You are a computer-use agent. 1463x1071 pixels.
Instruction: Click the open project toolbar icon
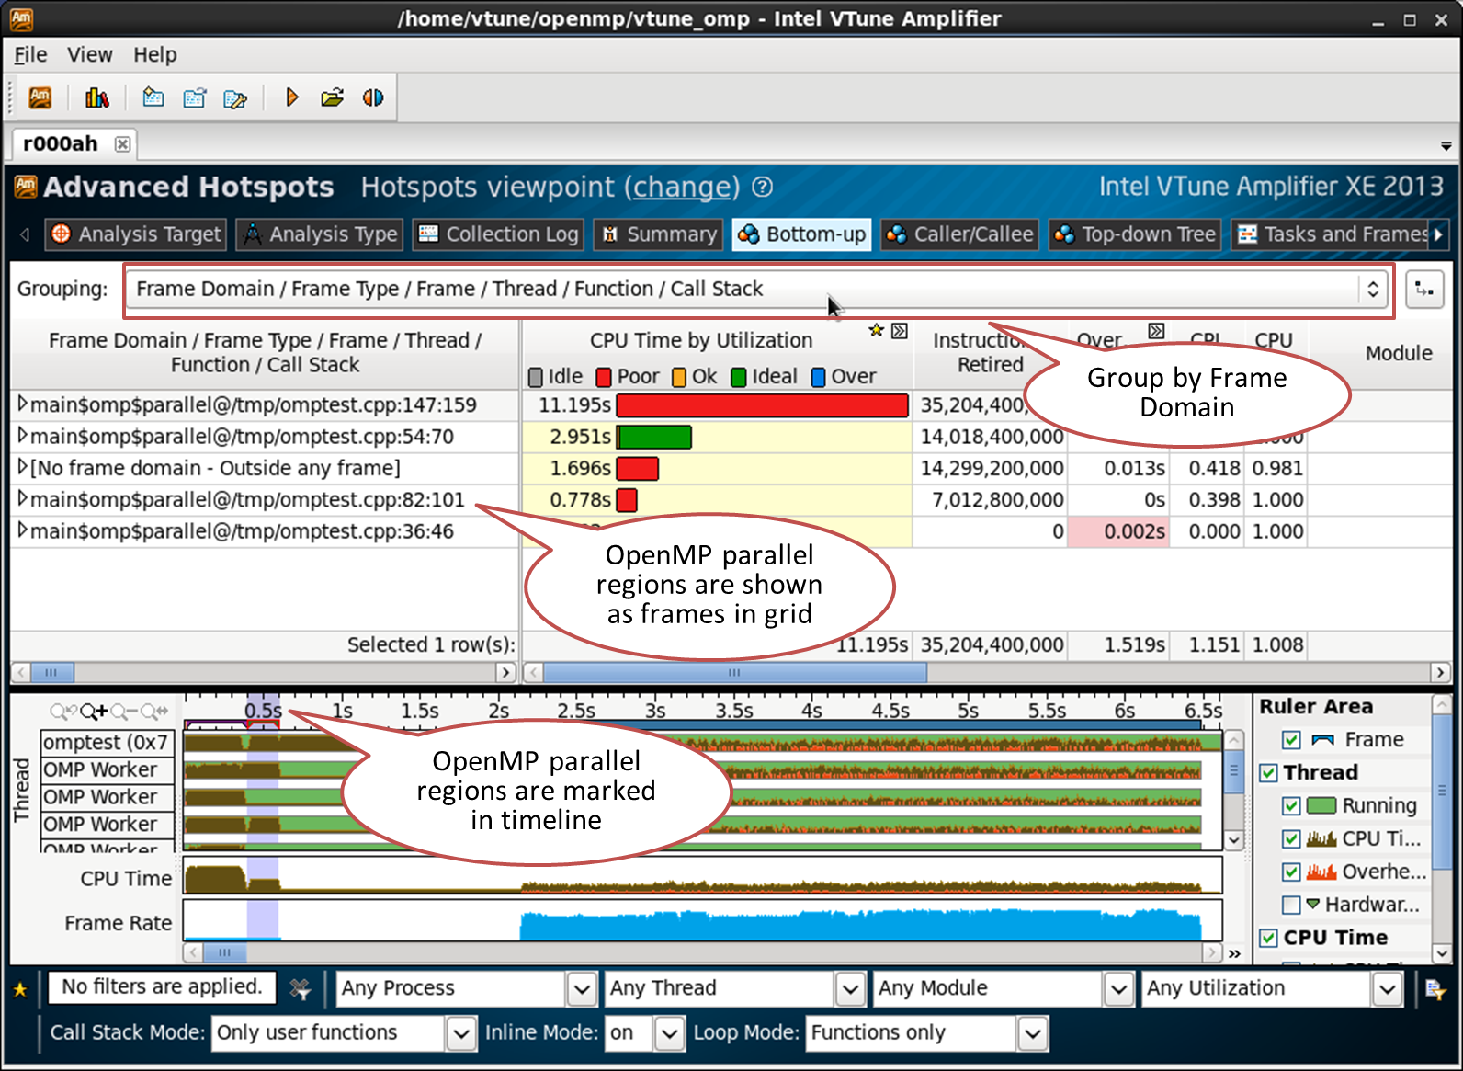pos(195,97)
